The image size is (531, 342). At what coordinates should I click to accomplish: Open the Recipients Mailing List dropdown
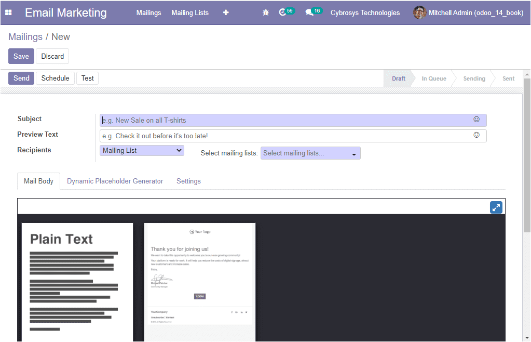[142, 151]
